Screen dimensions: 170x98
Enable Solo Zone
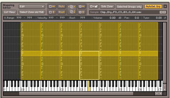tap(107, 6)
